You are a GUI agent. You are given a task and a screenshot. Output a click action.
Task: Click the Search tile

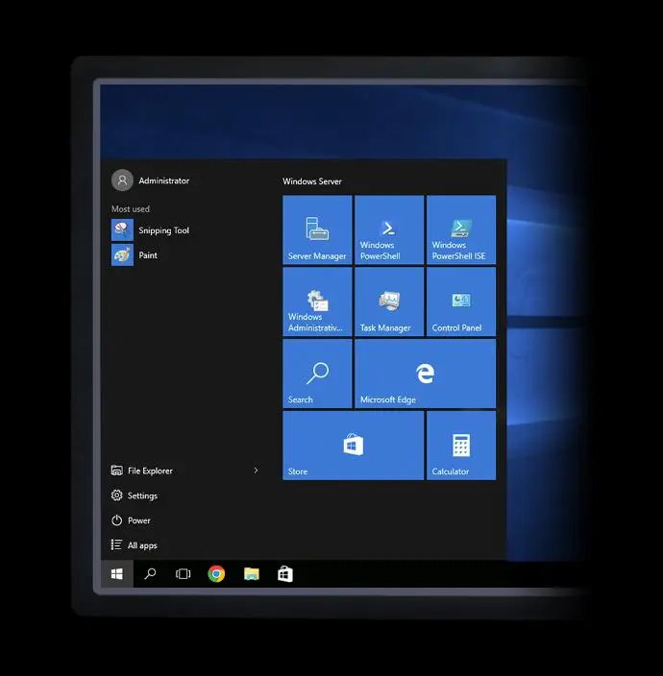coord(317,374)
